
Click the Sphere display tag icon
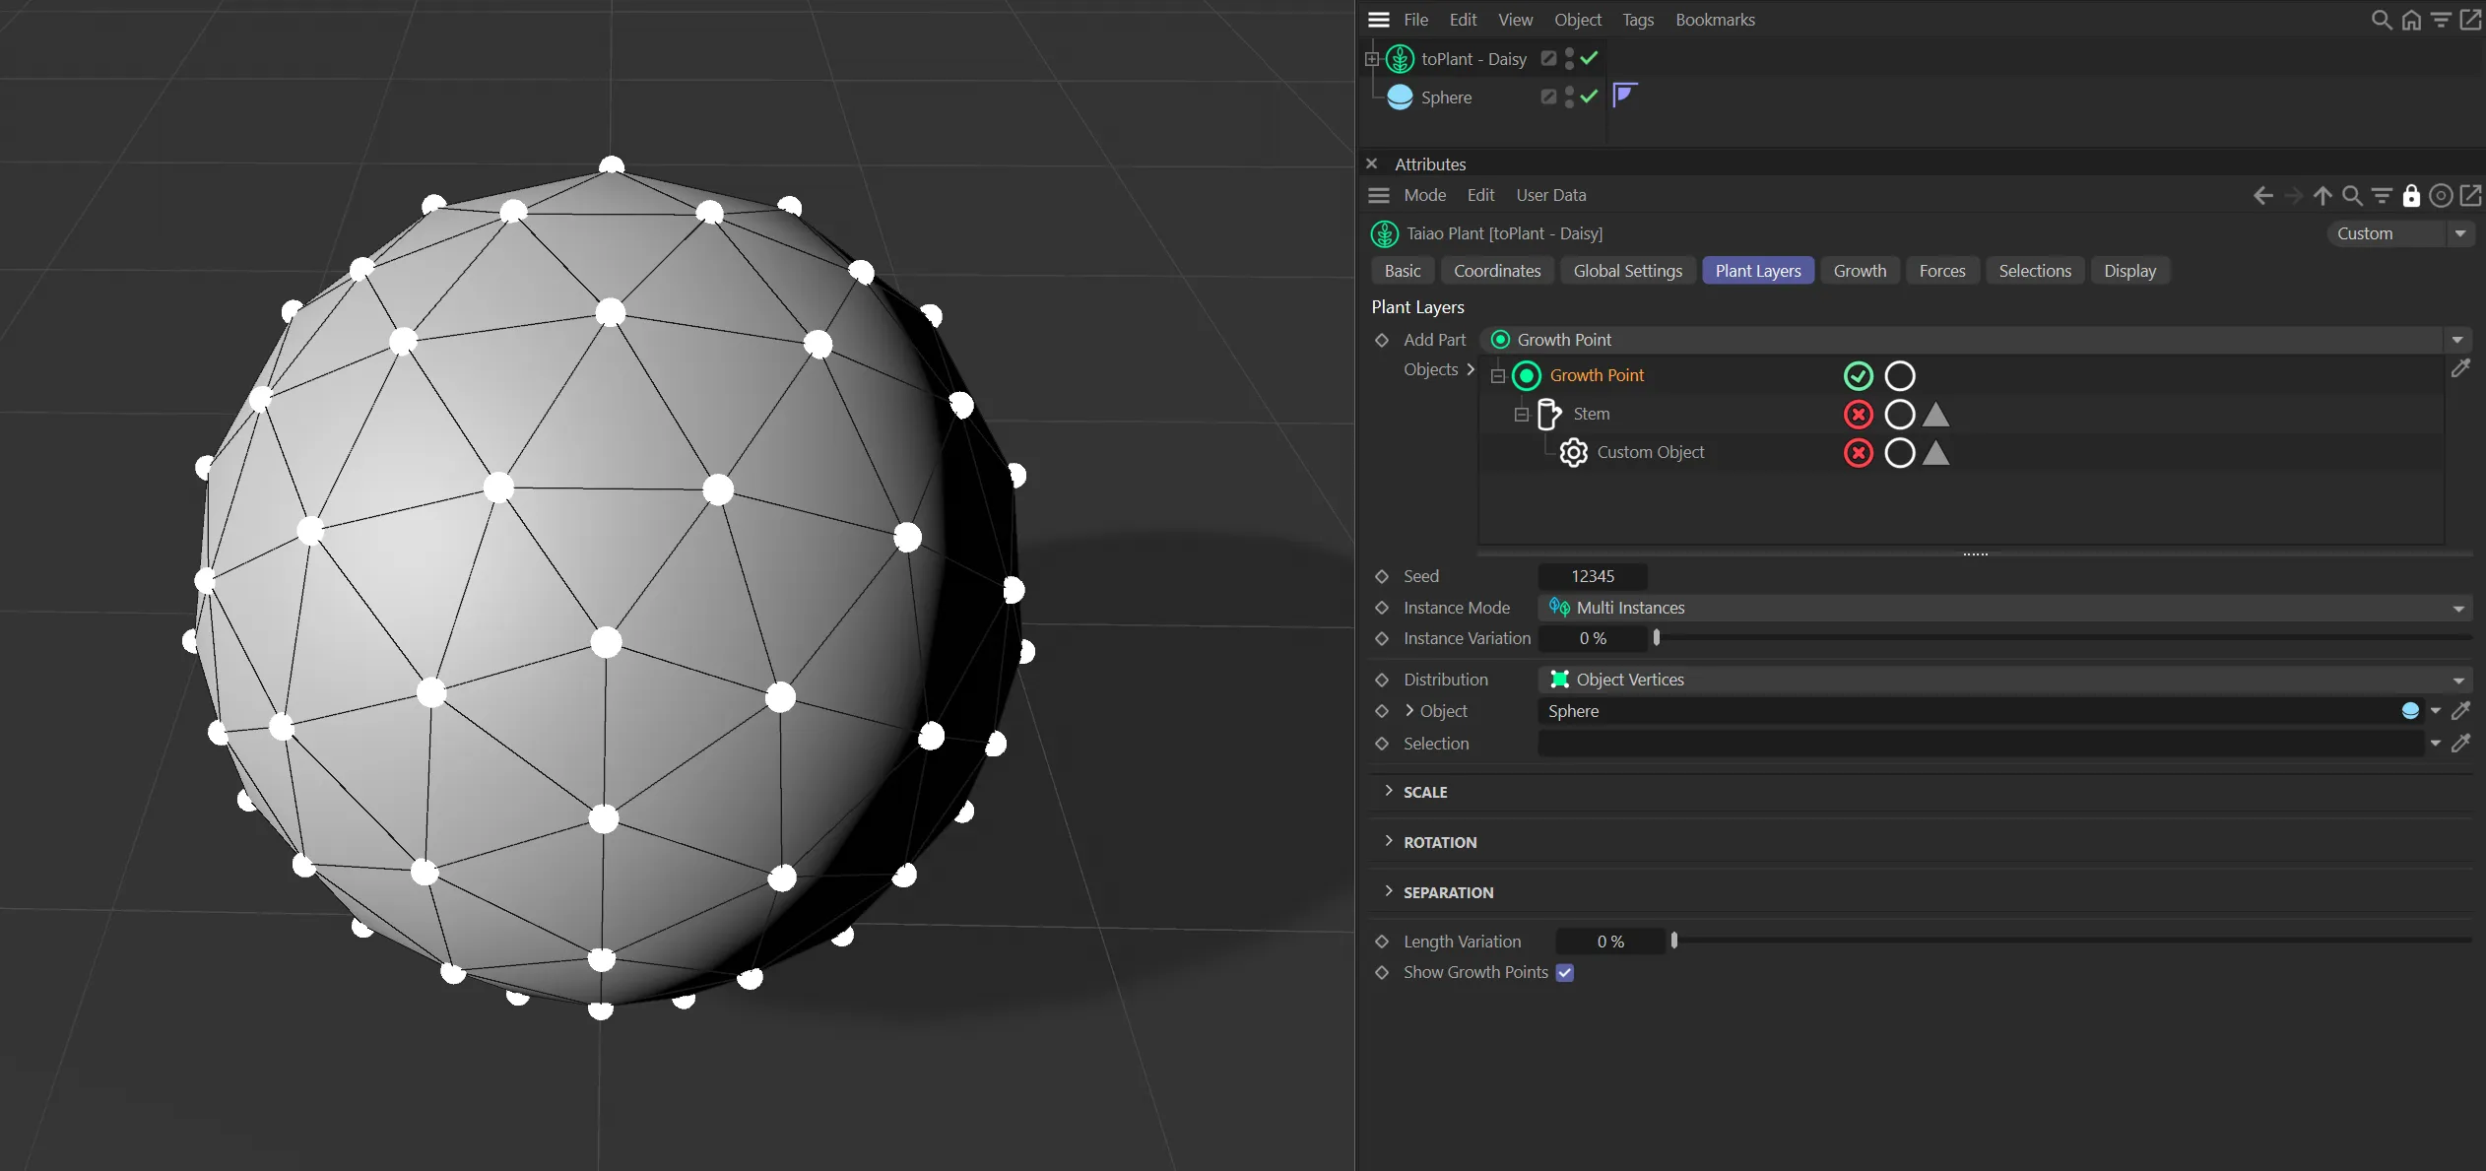coord(1624,96)
